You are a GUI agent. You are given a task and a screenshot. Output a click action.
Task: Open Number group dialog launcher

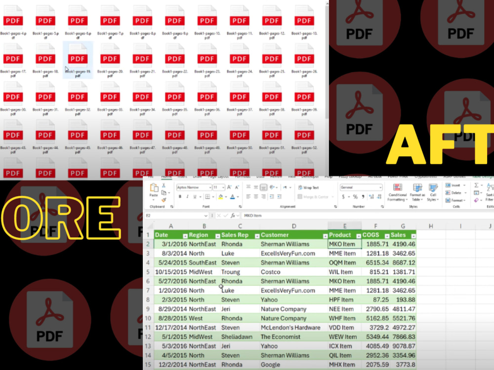[382, 207]
